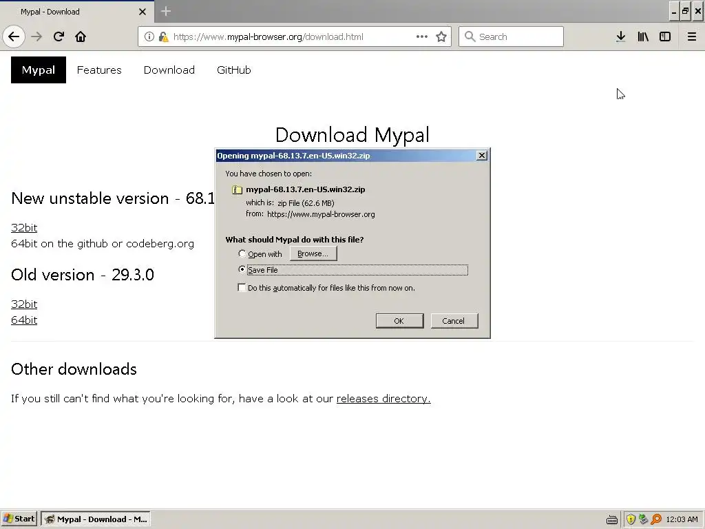This screenshot has height=529, width=705.
Task: Click the Old version - 29.3.0 heading
Action: [83, 274]
